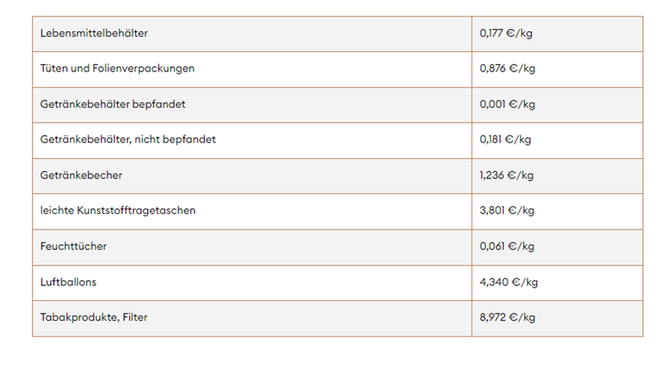Select the 1,236 €/kg price cell
This screenshot has height=366, width=666.
(x=506, y=175)
